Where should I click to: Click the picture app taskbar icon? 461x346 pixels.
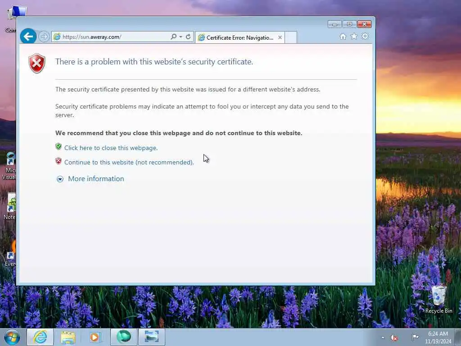coord(151,337)
